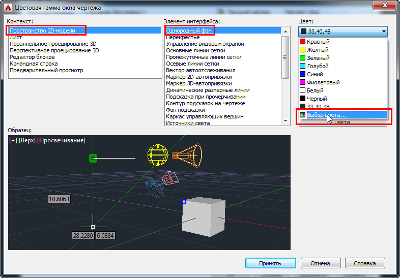The image size is (400, 278).
Task: Click the '10.6063' dimension tooltip in preview
Action: (59, 199)
